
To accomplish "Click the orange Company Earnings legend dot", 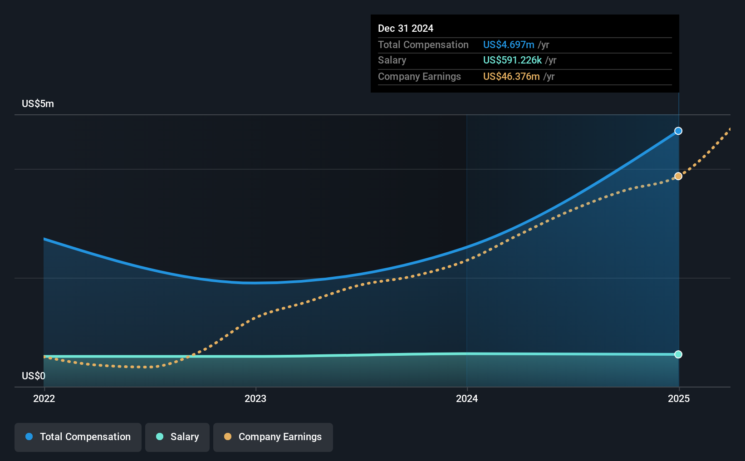I will (x=228, y=436).
